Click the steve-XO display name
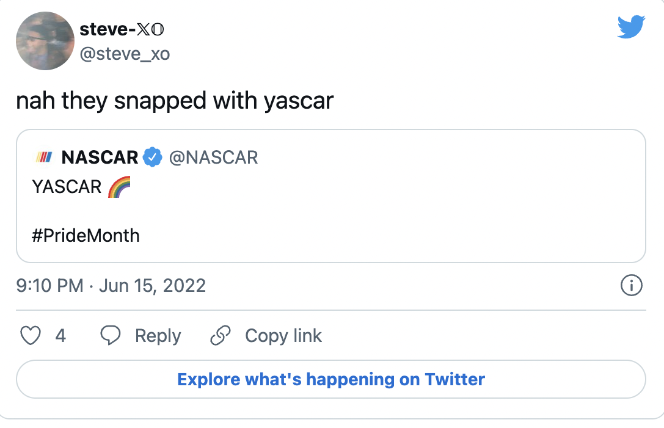This screenshot has height=428, width=664. click(122, 29)
